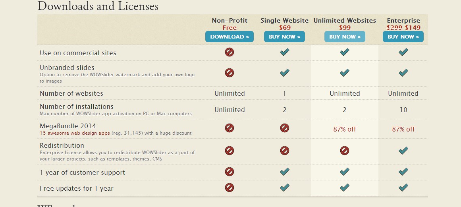Click the Unlimited Websites checkmark for Unbranded slides
Screen dimensions: 461x207
[x=345, y=73]
